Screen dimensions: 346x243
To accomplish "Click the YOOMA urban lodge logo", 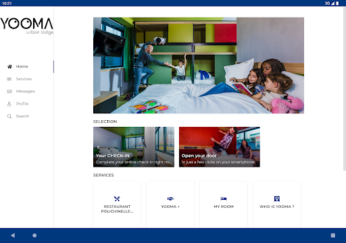I will click(26, 26).
